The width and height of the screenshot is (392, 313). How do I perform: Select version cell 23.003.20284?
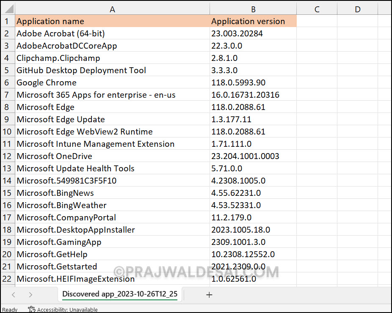click(x=253, y=33)
